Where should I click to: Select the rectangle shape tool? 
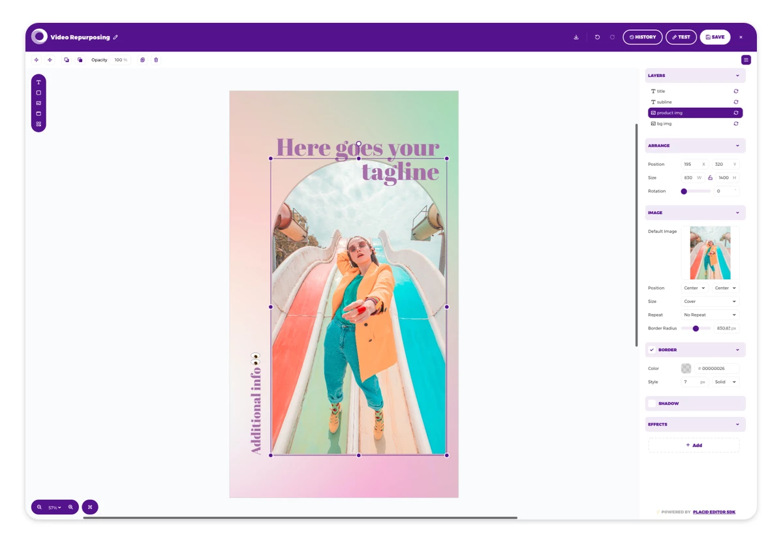point(38,93)
